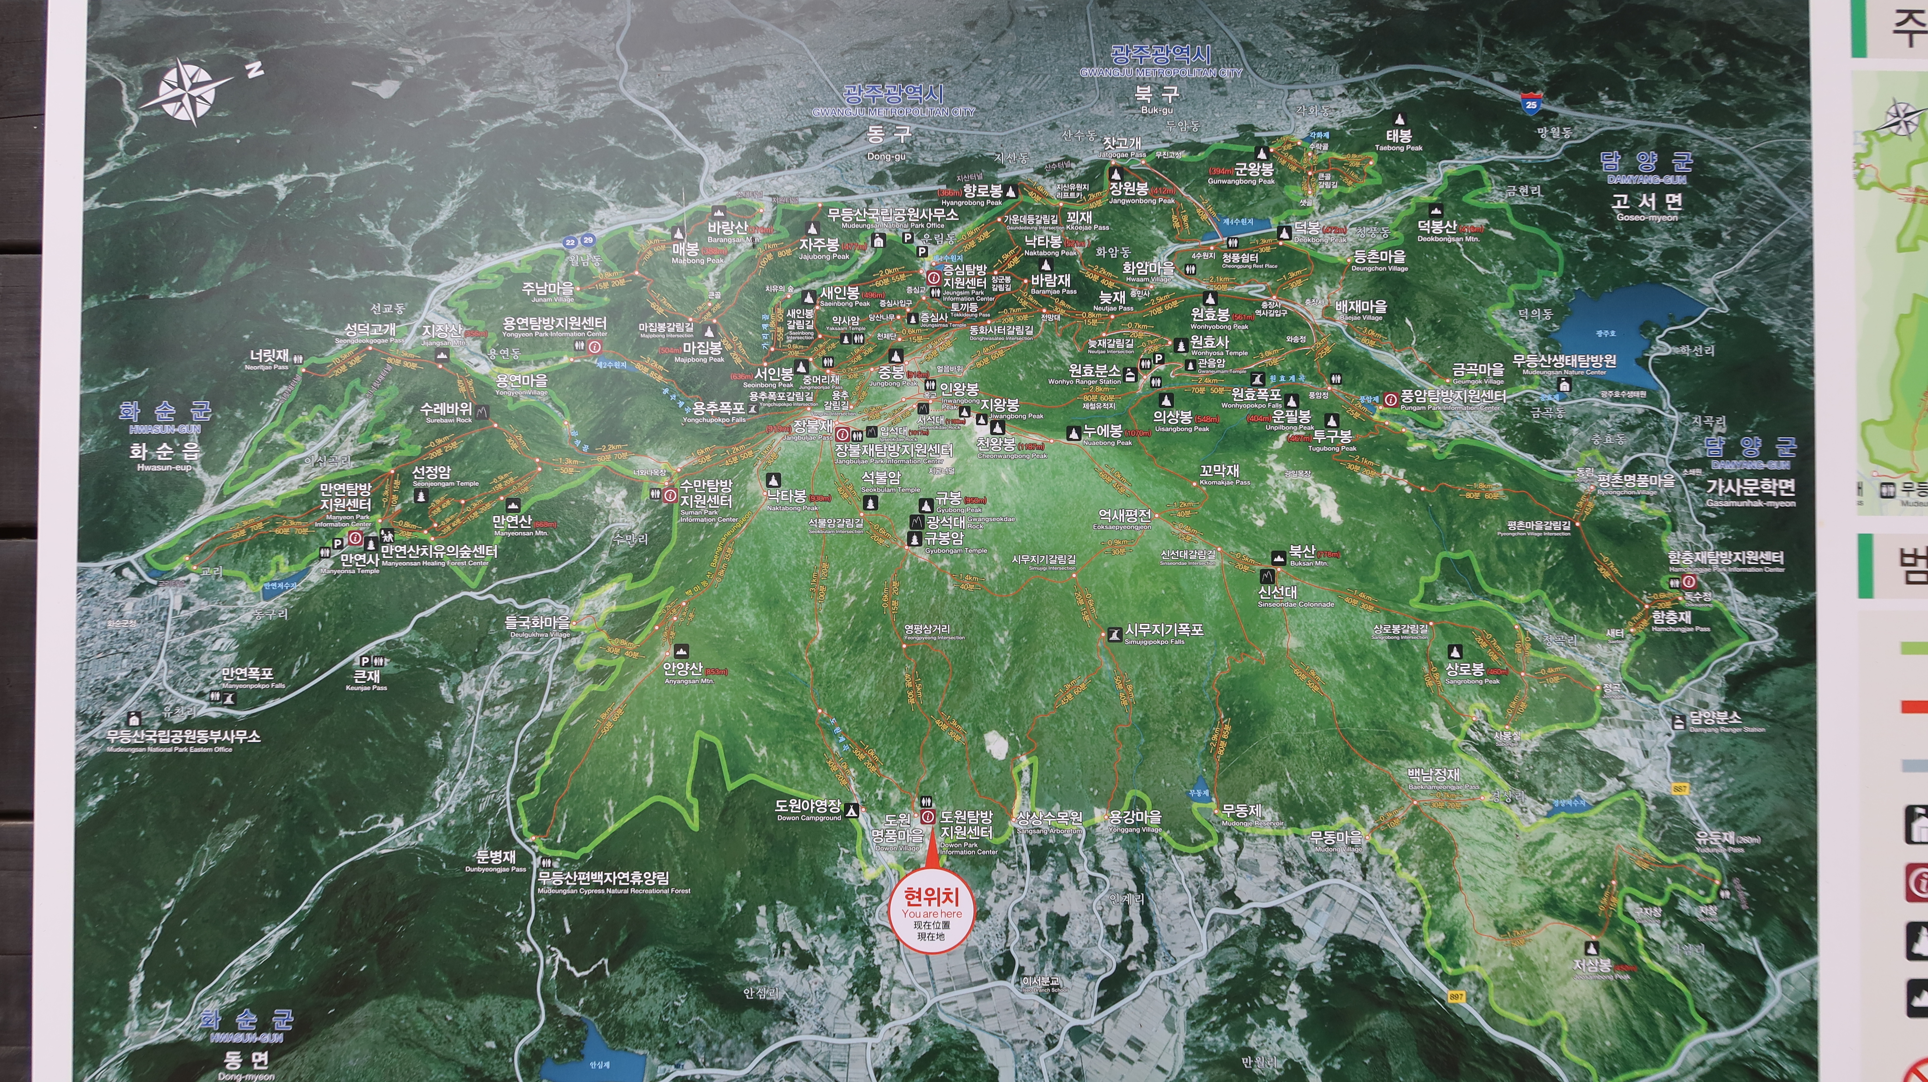This screenshot has width=1928, height=1082.
Task: Click info icon beside 수만탐방지원센터
Action: [x=671, y=495]
